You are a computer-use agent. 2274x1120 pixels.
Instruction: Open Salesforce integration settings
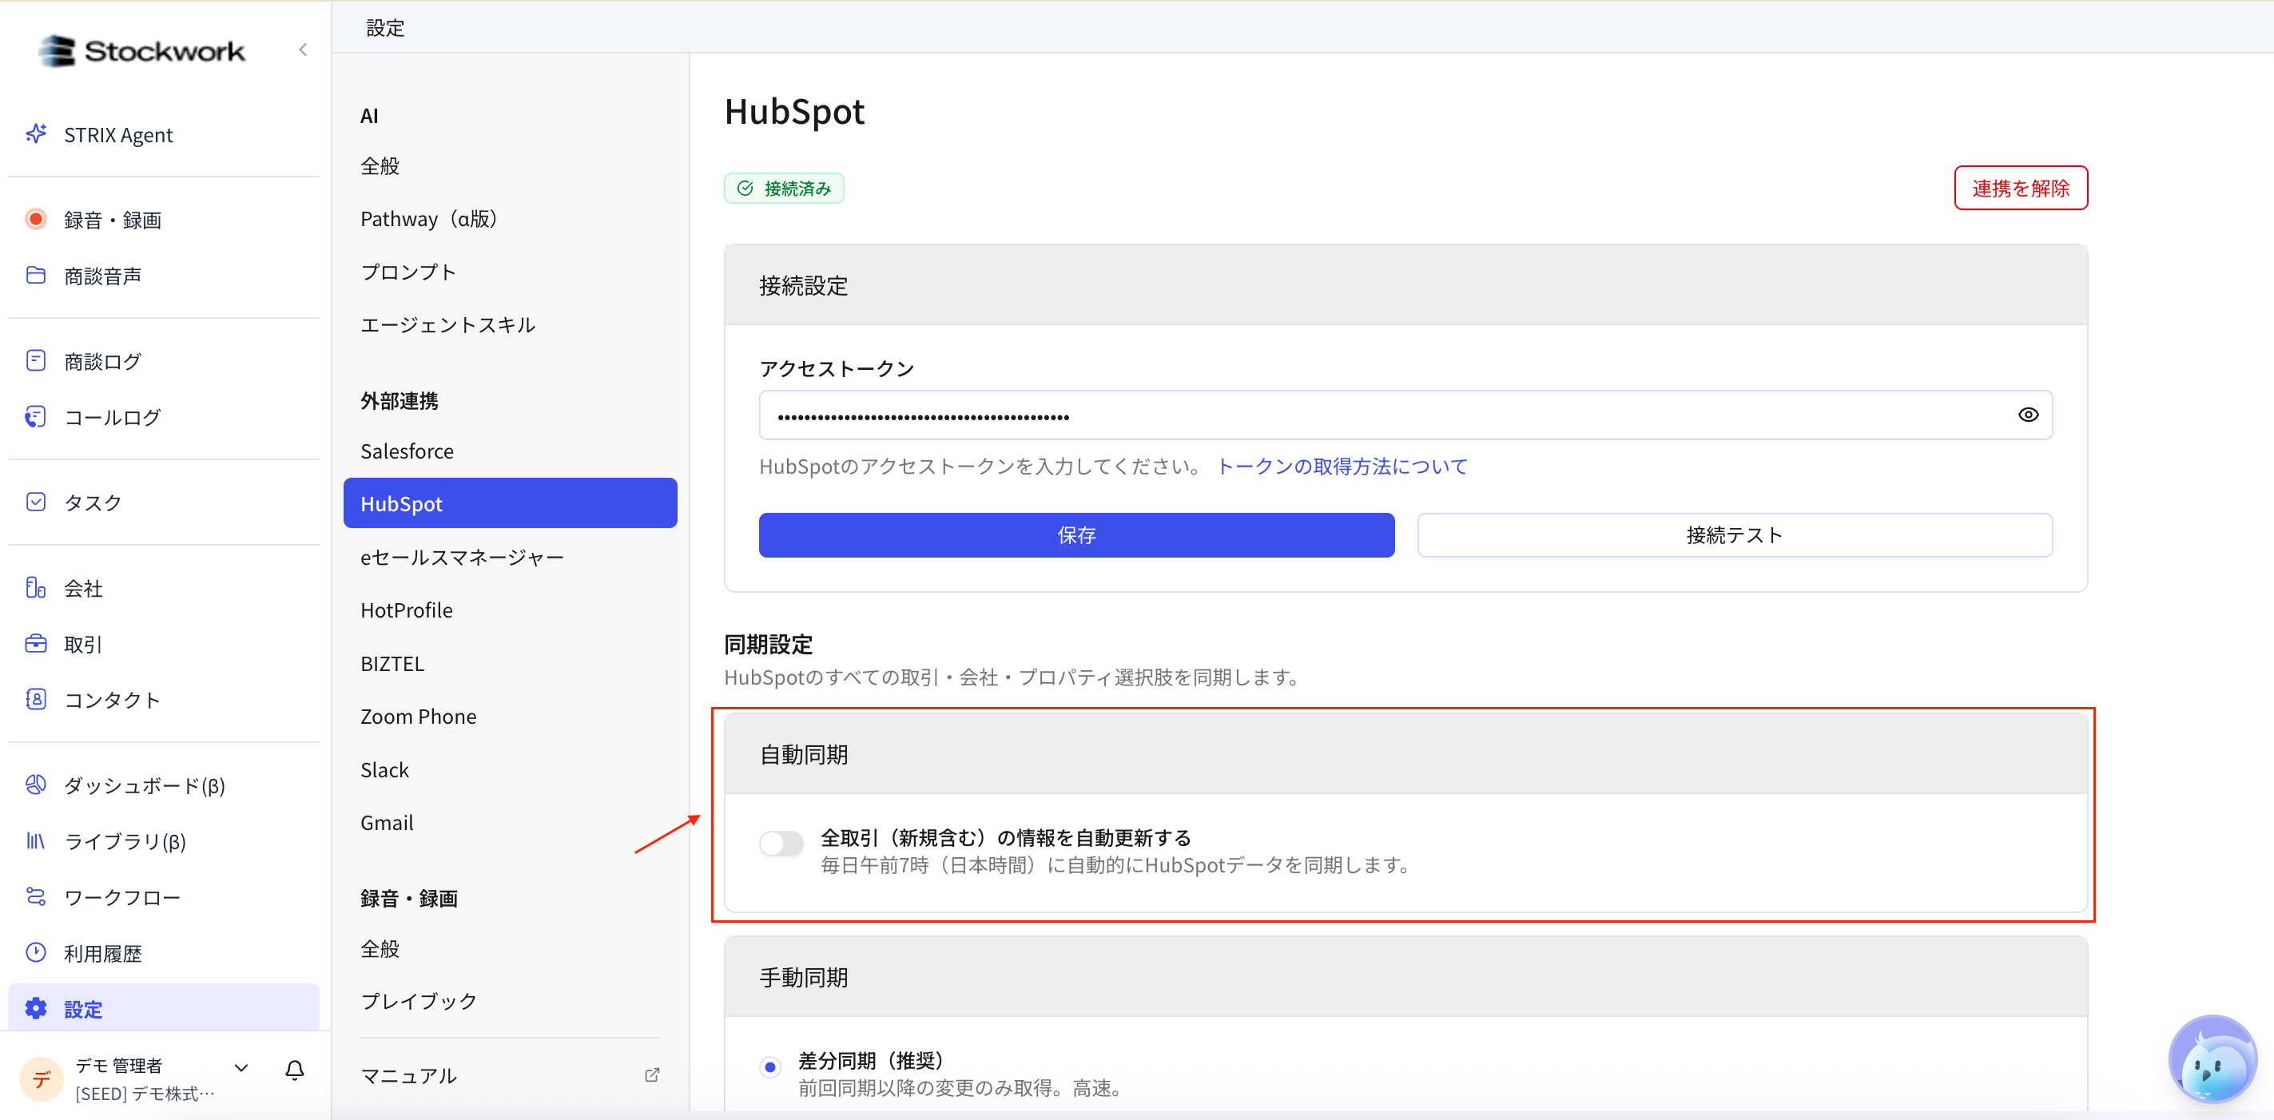[511, 451]
